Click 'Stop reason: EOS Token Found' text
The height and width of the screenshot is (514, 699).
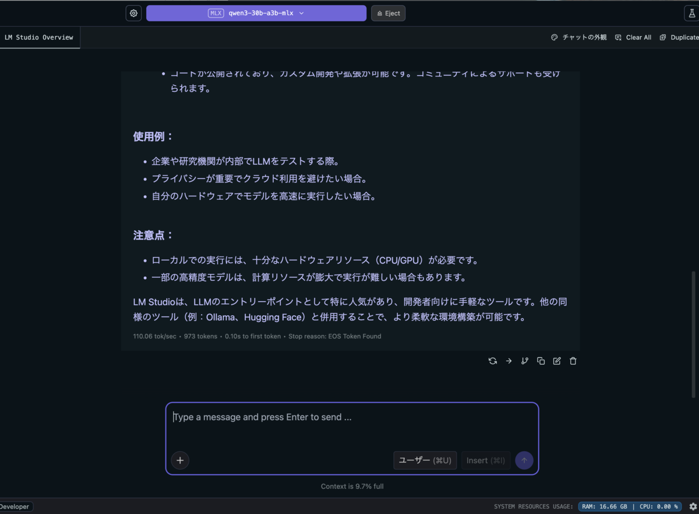coord(334,336)
